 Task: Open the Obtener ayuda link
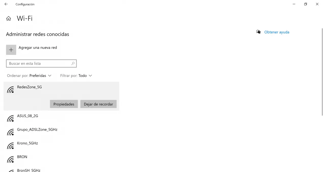(277, 32)
